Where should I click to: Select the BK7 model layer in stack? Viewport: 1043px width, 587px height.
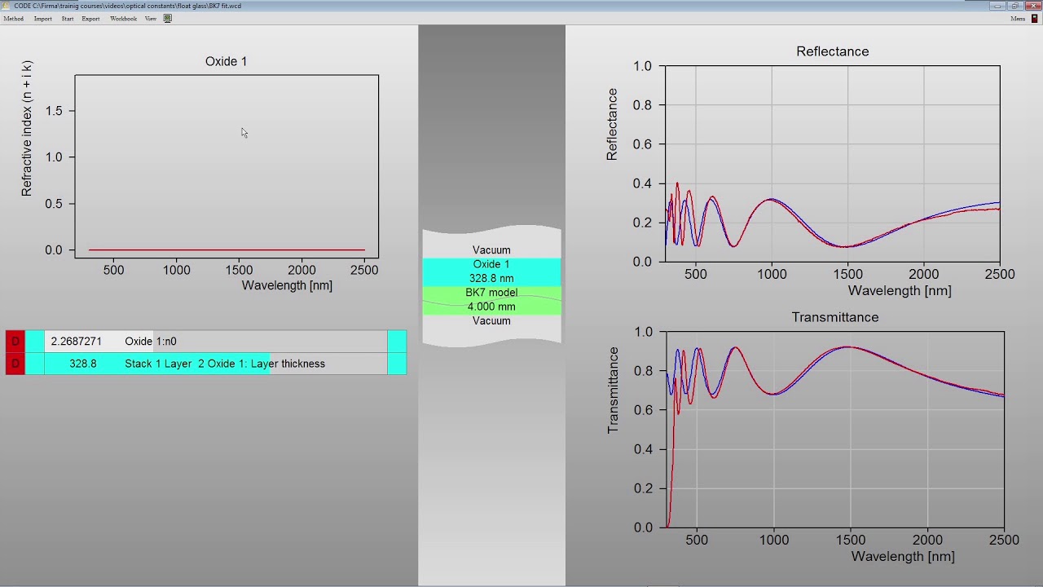point(491,292)
